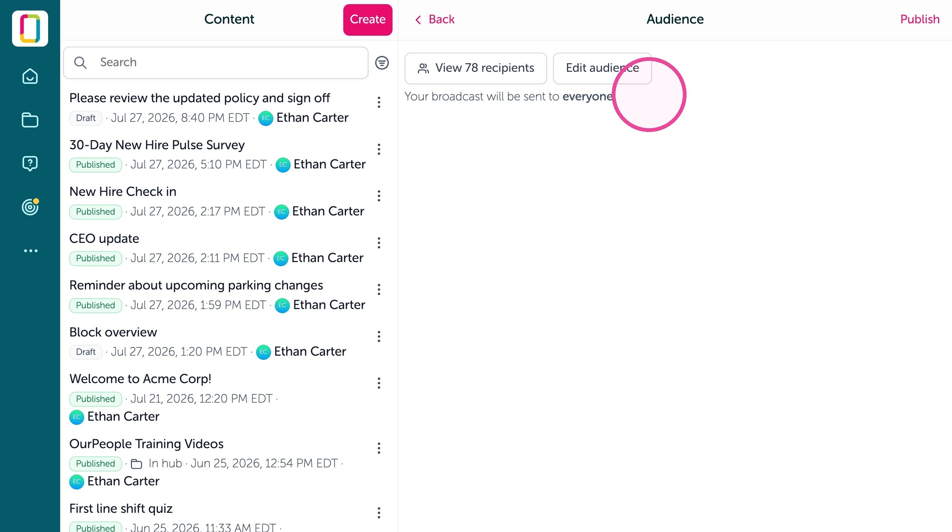Click Publish in the Audience header
The image size is (952, 532).
click(x=920, y=19)
